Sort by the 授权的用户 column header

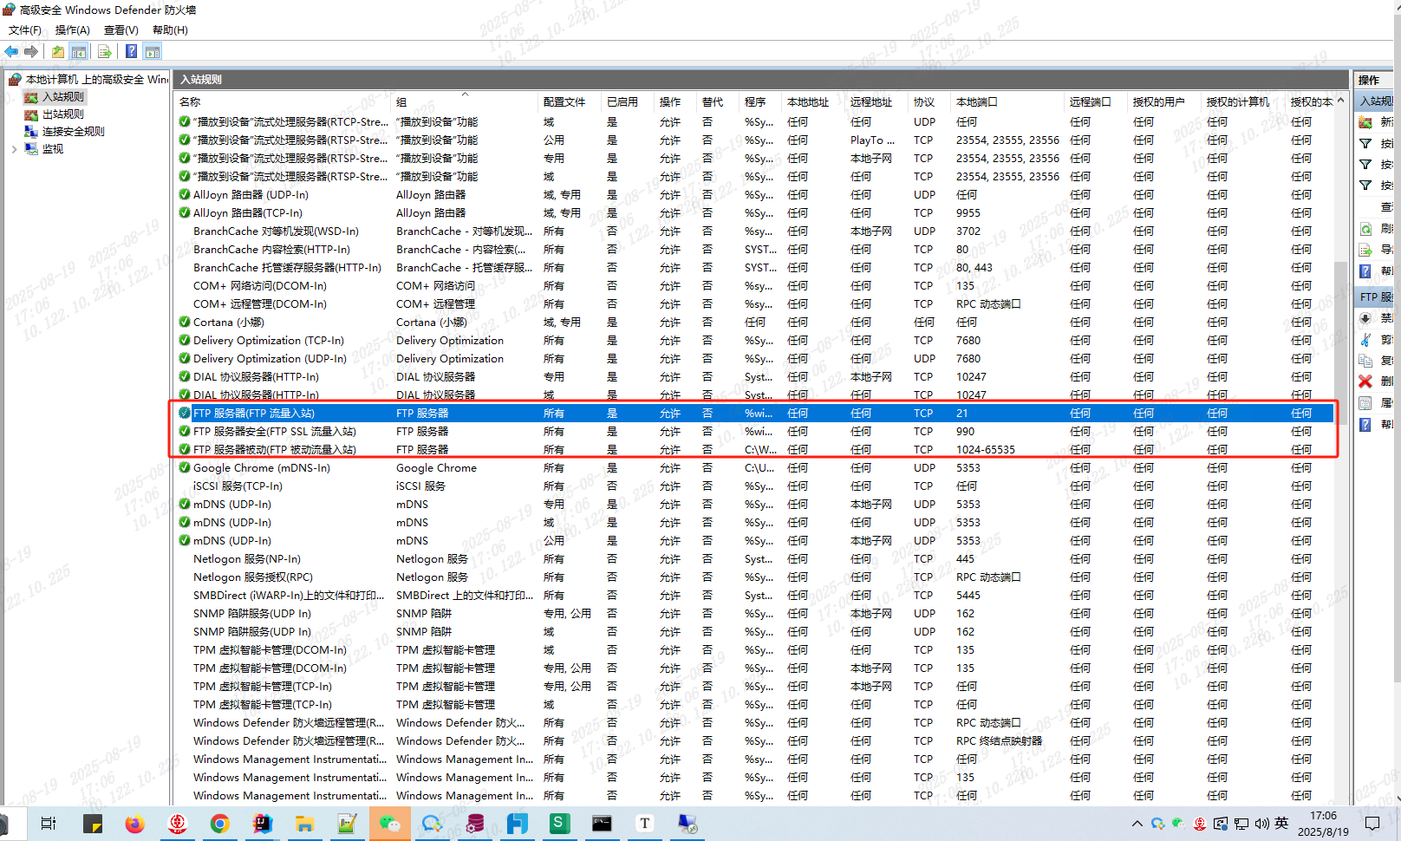pos(1159,102)
